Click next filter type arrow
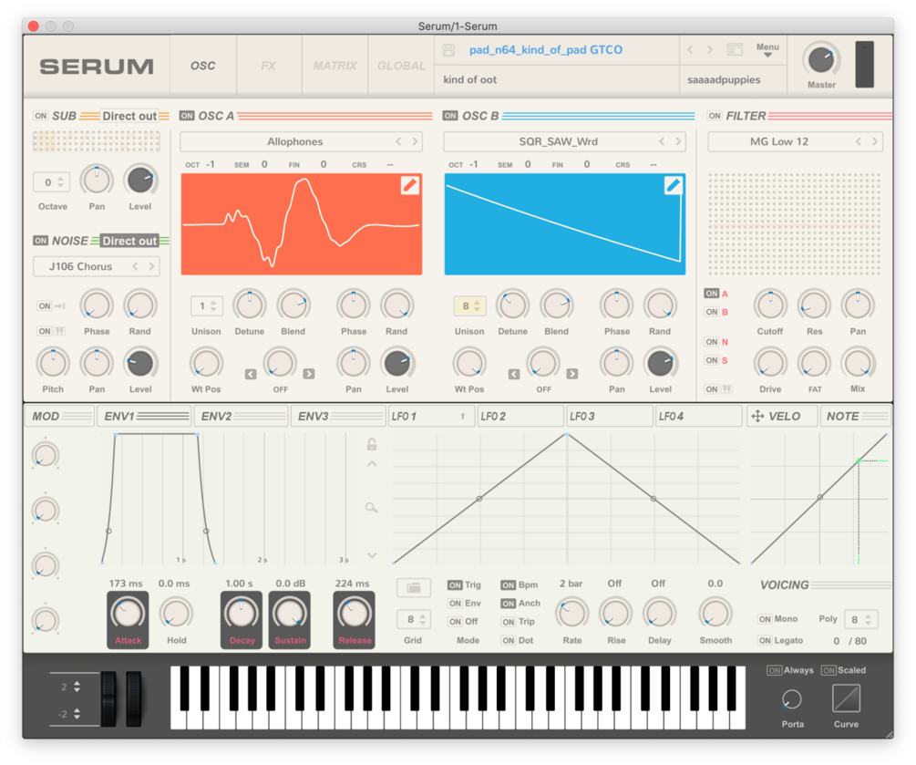916x765 pixels. (x=874, y=141)
